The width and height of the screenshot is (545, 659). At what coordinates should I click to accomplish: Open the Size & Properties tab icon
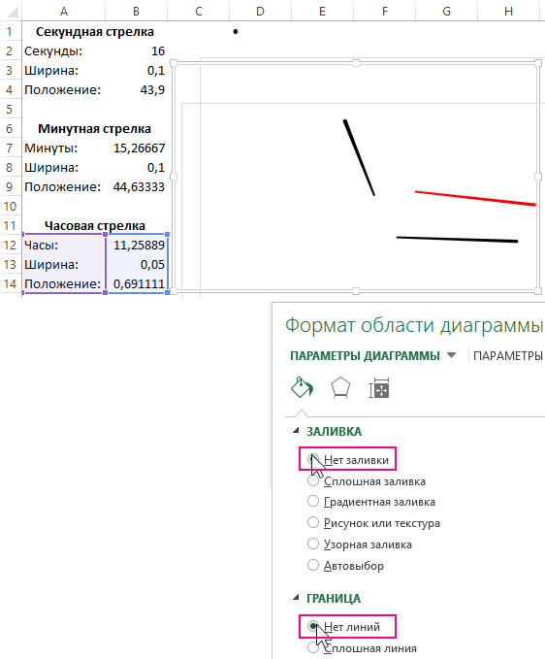click(379, 387)
